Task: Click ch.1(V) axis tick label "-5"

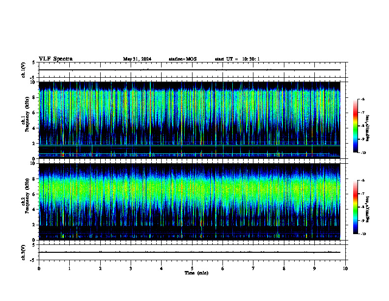Action: coord(33,78)
